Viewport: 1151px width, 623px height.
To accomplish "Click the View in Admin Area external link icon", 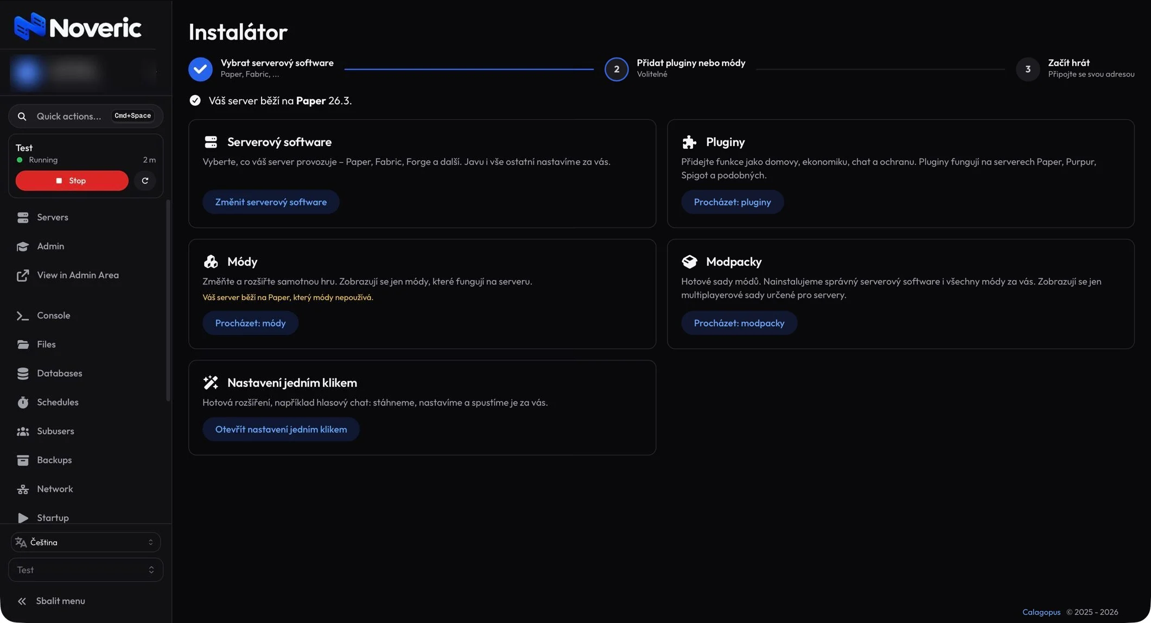I will [x=23, y=276].
